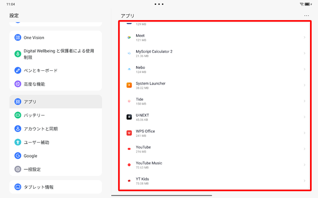Open Tide row chevron arrow

[304, 101]
